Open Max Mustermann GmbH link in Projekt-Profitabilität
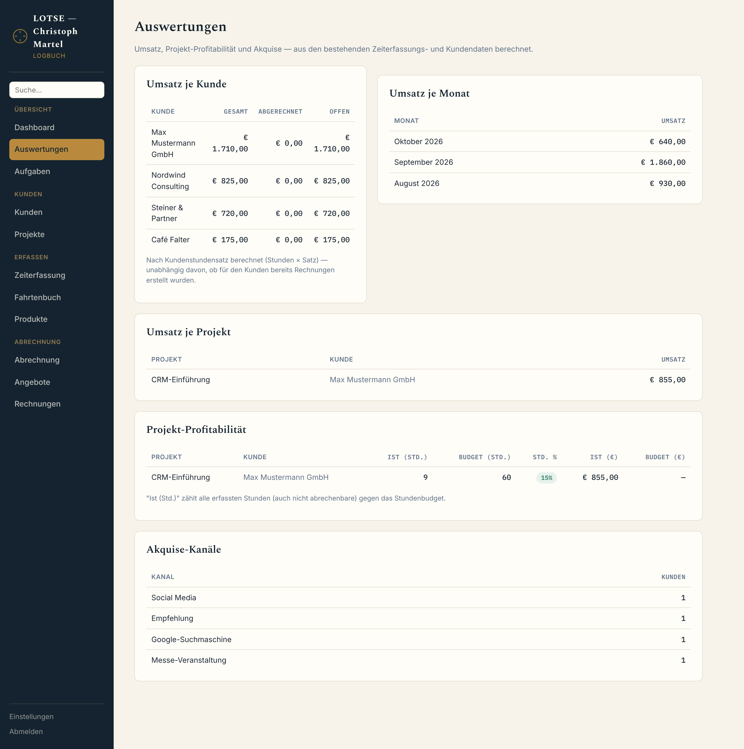This screenshot has width=744, height=749. tap(286, 478)
